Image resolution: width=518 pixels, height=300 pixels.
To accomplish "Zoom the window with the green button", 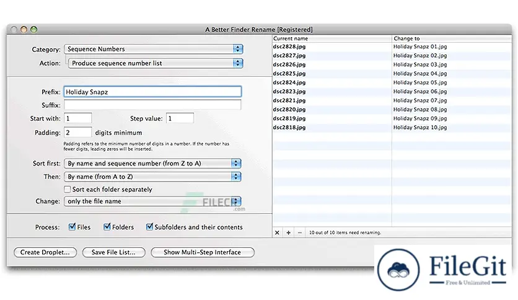I will pos(33,29).
